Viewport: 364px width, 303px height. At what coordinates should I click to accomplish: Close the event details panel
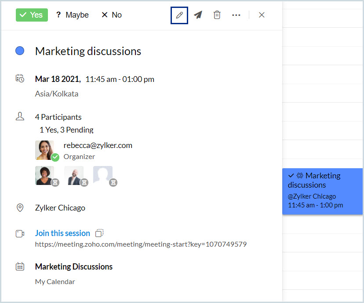pyautogui.click(x=262, y=15)
